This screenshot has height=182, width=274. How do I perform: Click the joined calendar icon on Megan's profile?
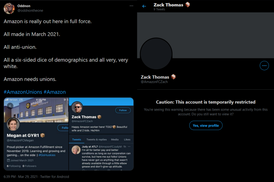(x=9, y=160)
